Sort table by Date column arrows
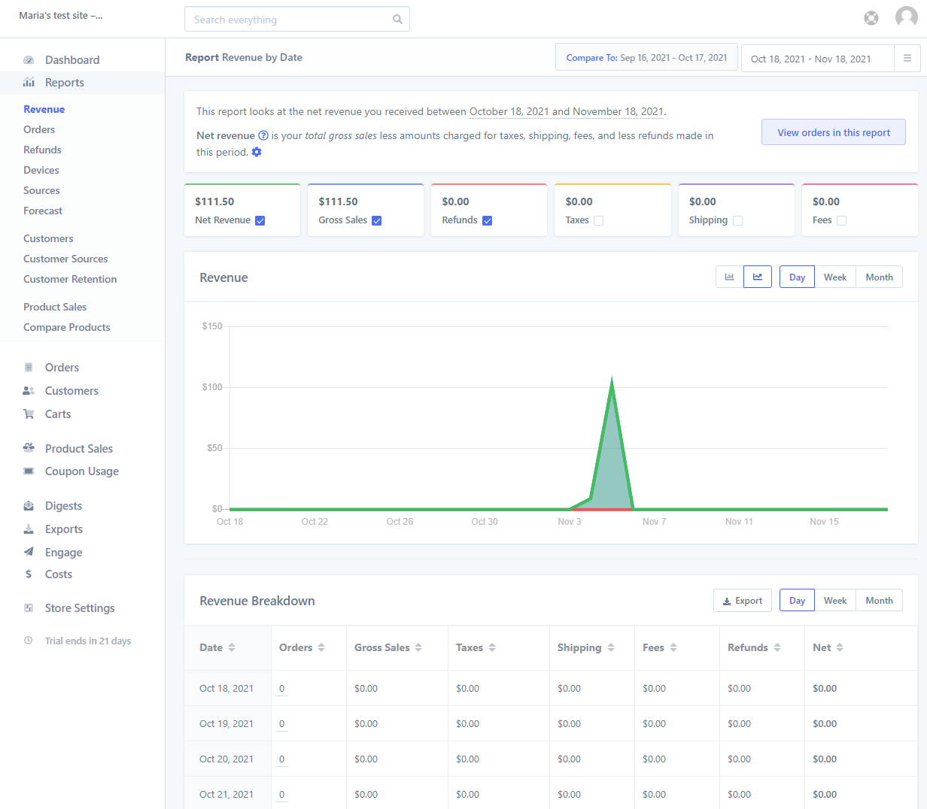Screen dimensions: 927x809 (x=232, y=647)
